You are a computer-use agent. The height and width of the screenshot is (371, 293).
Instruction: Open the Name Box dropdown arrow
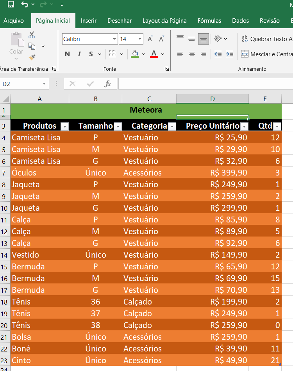44,84
